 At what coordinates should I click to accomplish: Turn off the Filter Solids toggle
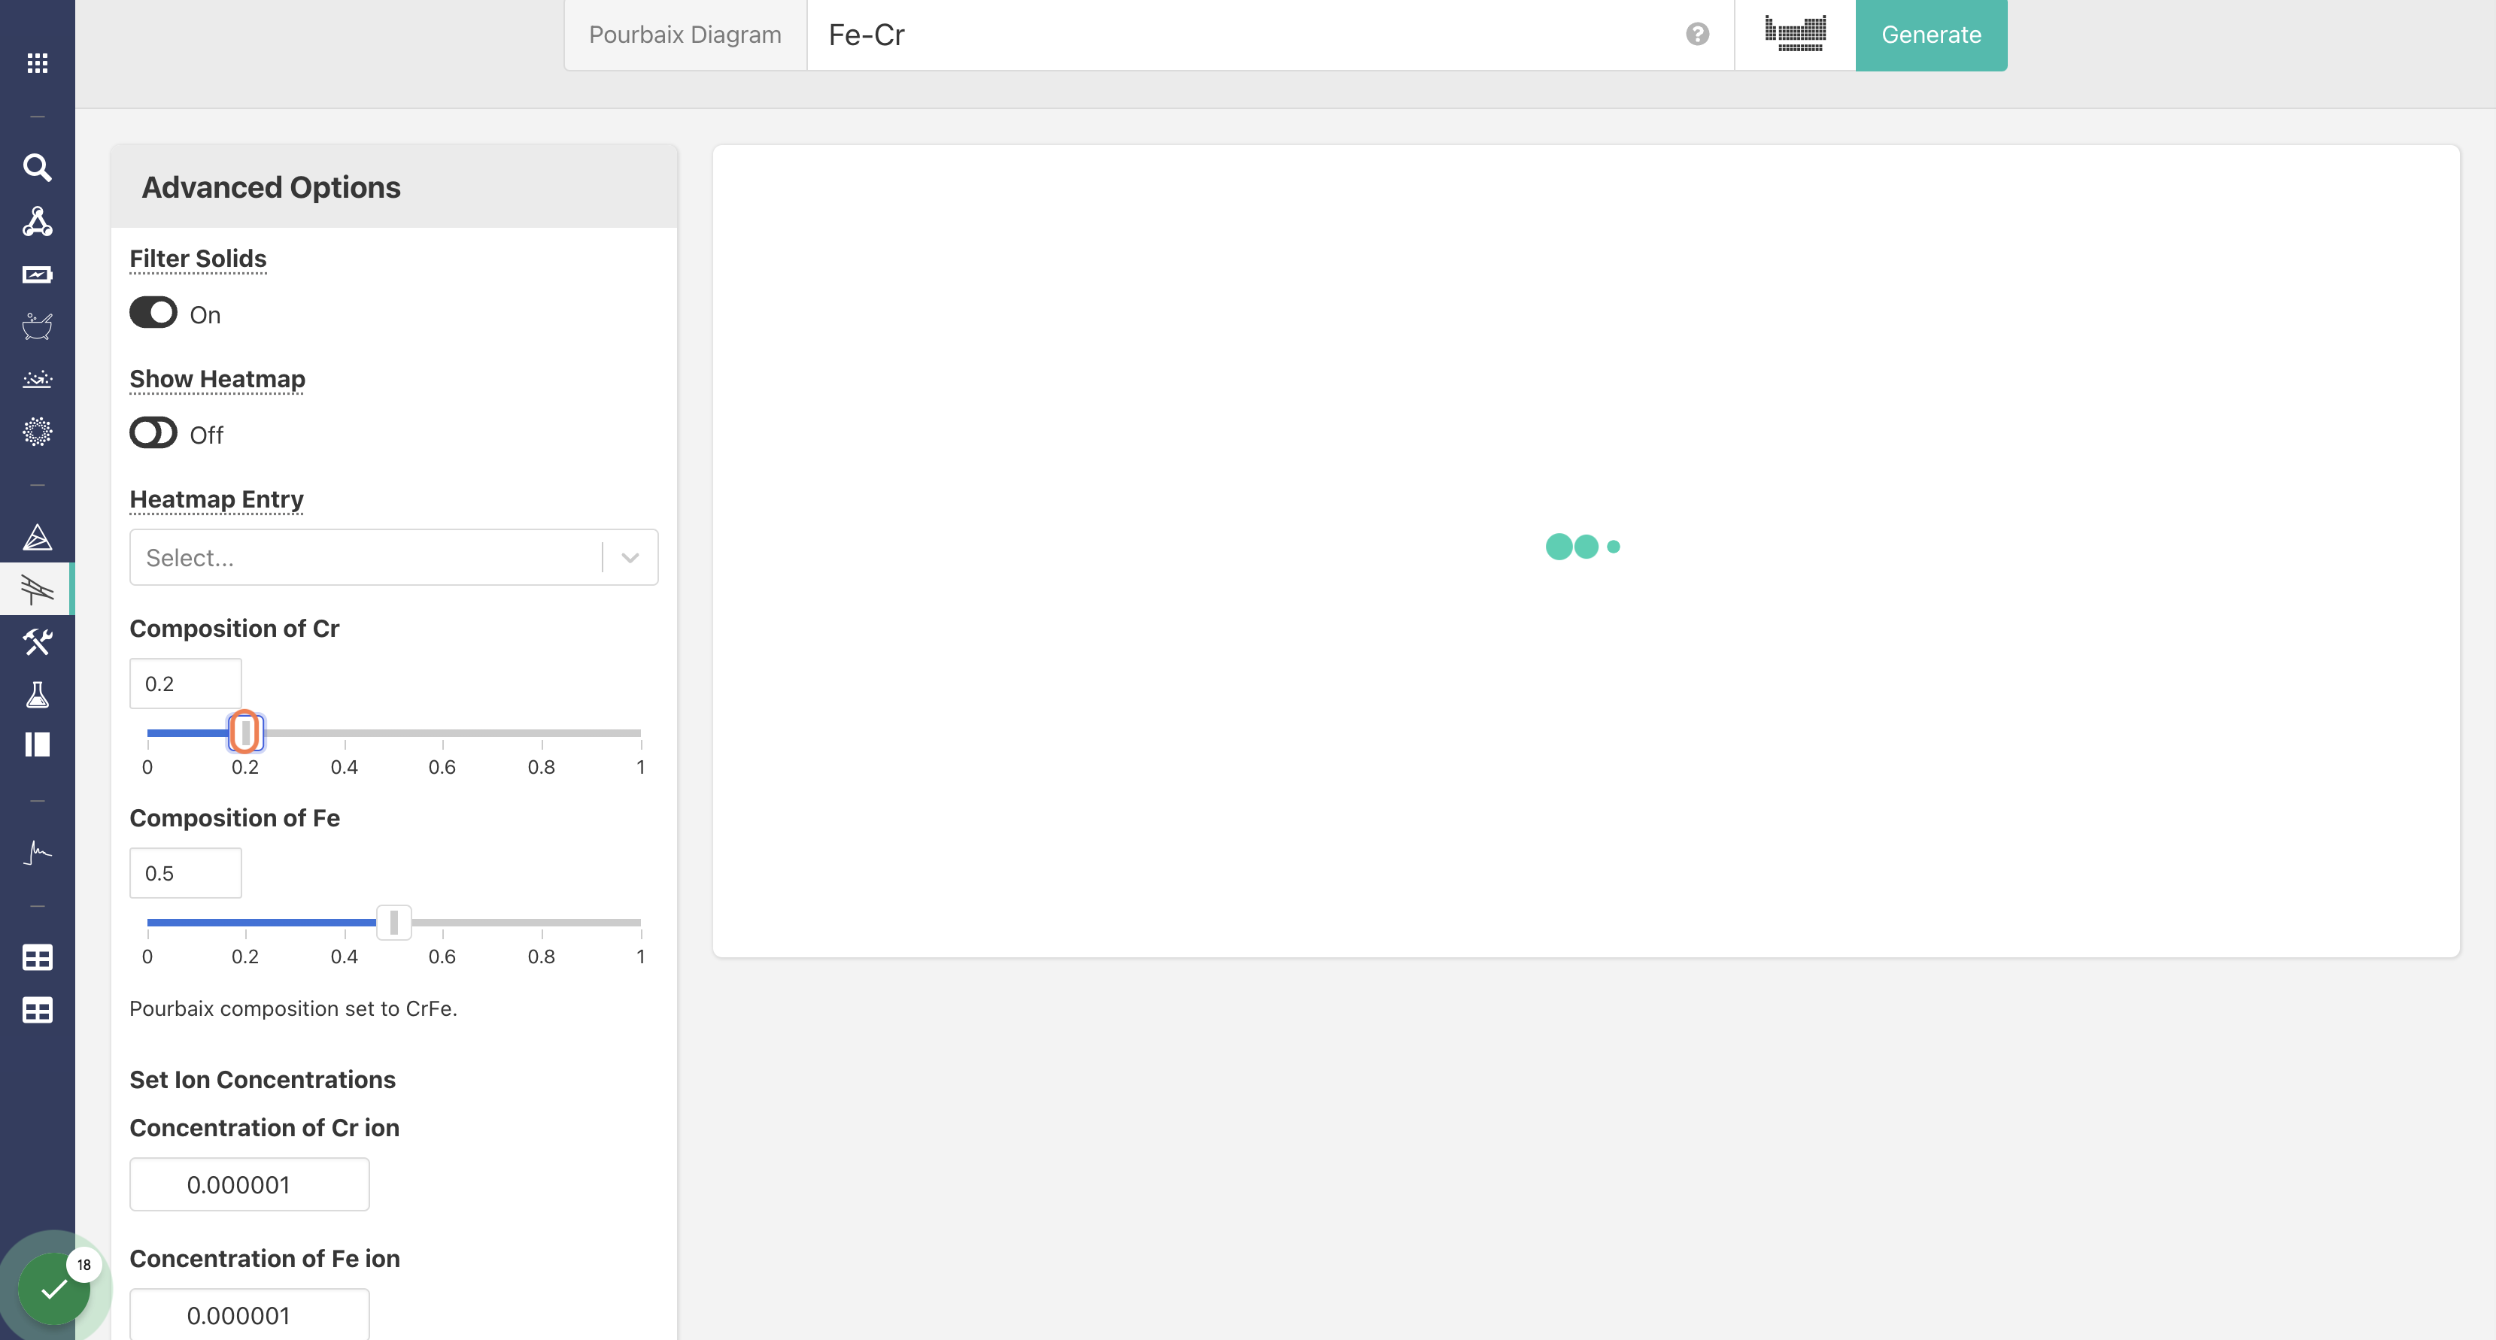coord(153,313)
